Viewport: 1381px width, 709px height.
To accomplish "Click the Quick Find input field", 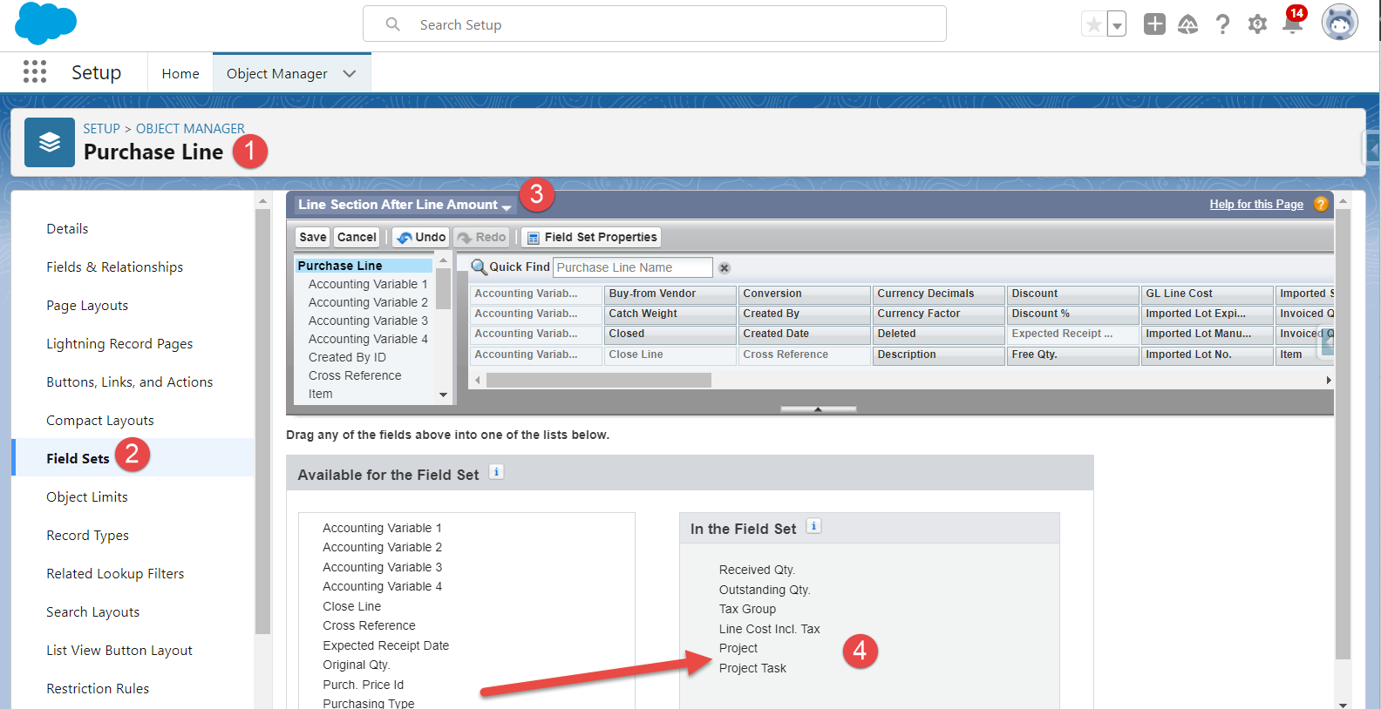I will click(x=633, y=267).
